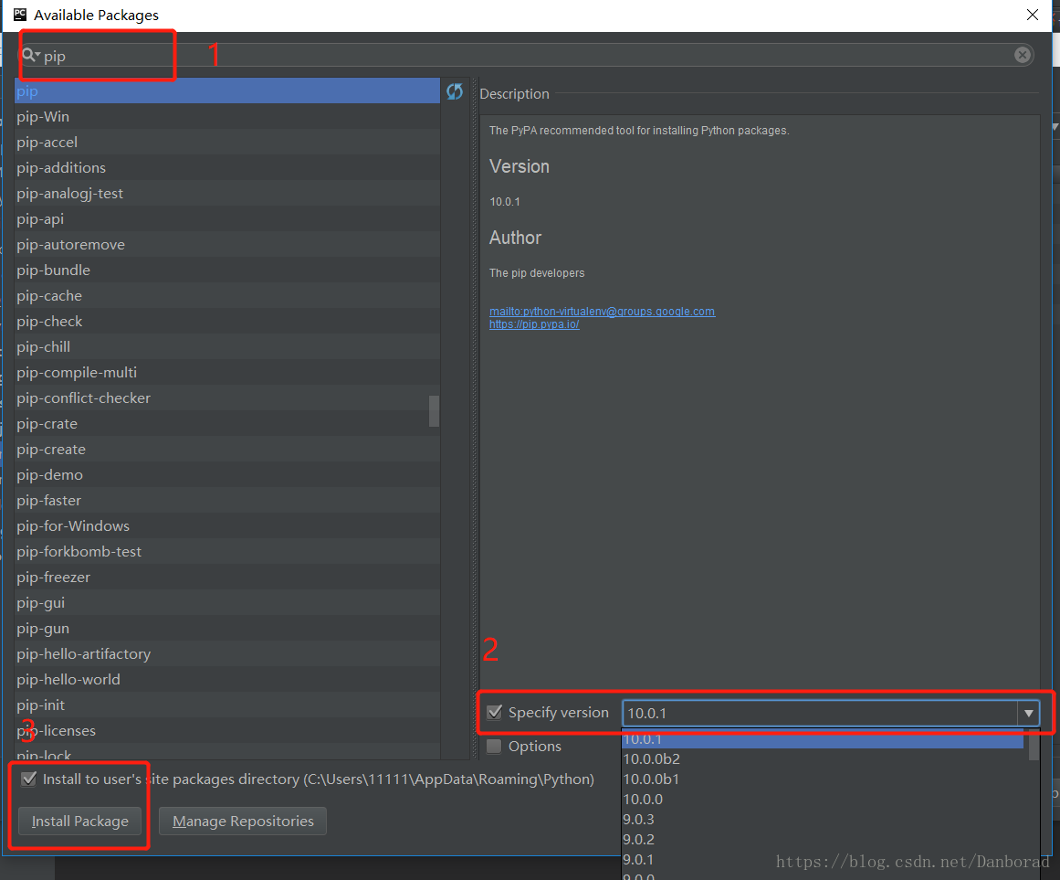Choose version 9.0.2 from list
Viewport: 1060px width, 880px height.
[x=823, y=840]
